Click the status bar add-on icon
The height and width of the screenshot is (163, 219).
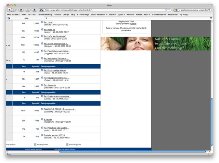pyautogui.click(x=209, y=154)
